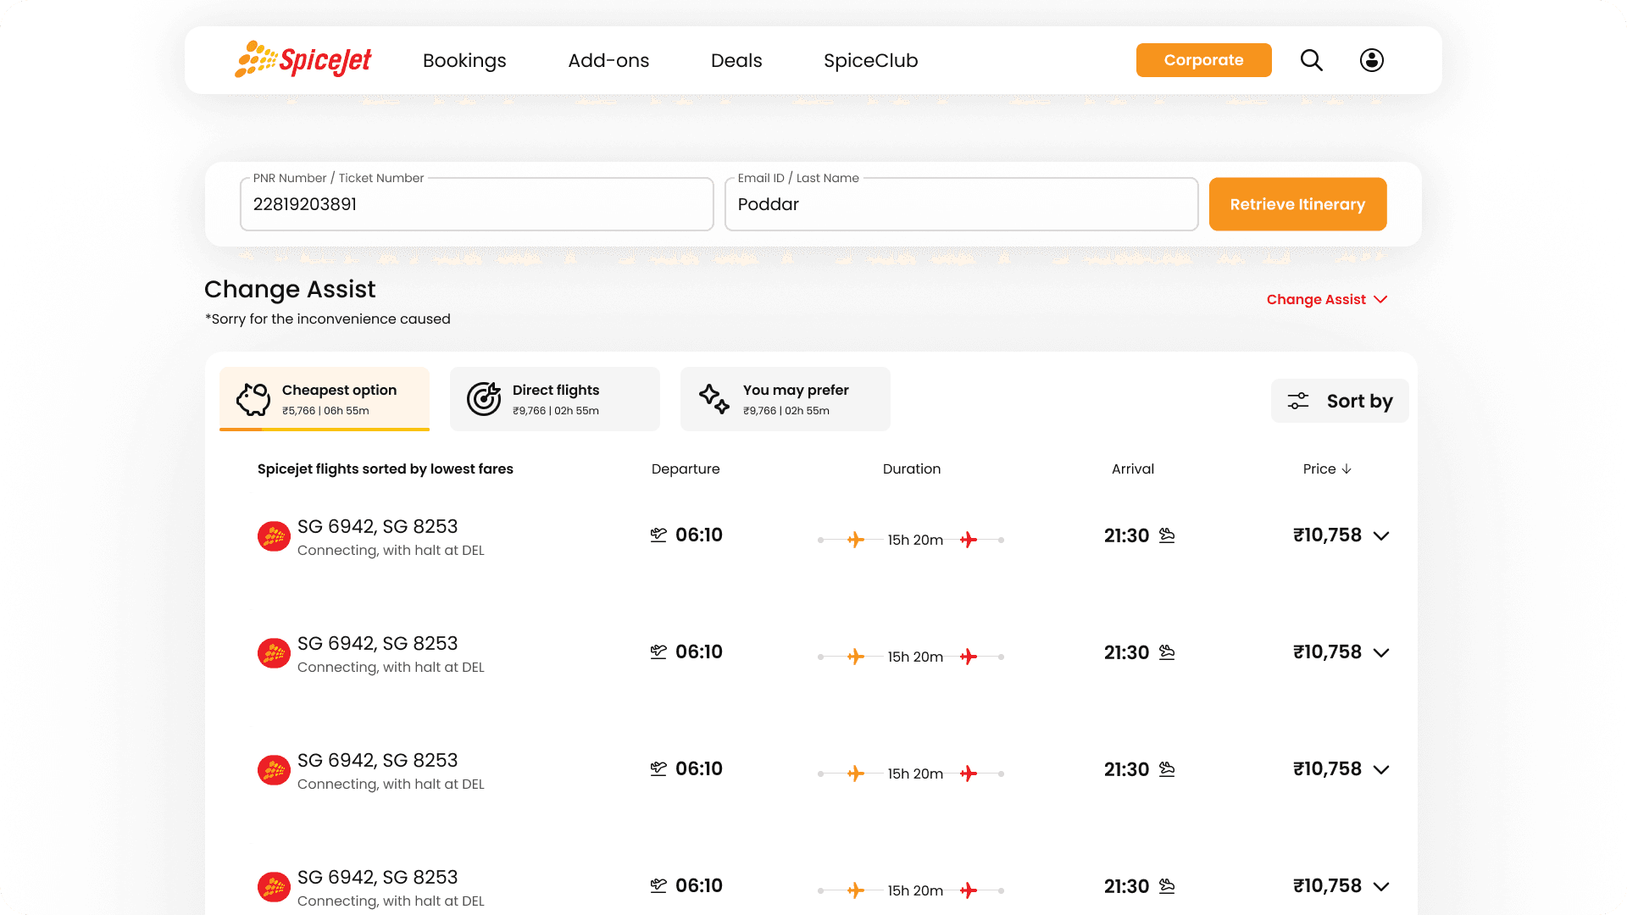Open the user profile icon

click(1371, 60)
